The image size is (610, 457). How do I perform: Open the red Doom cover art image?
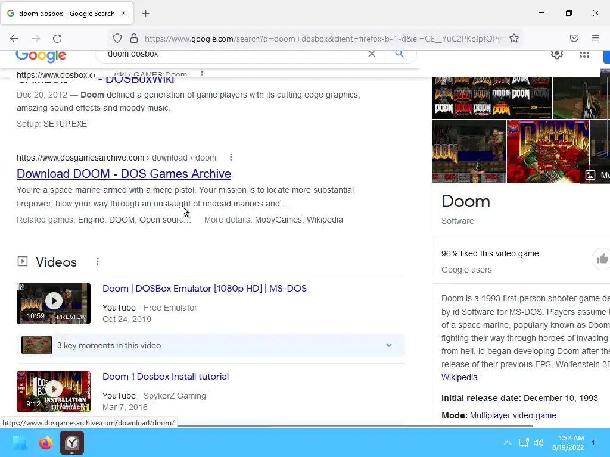click(548, 152)
